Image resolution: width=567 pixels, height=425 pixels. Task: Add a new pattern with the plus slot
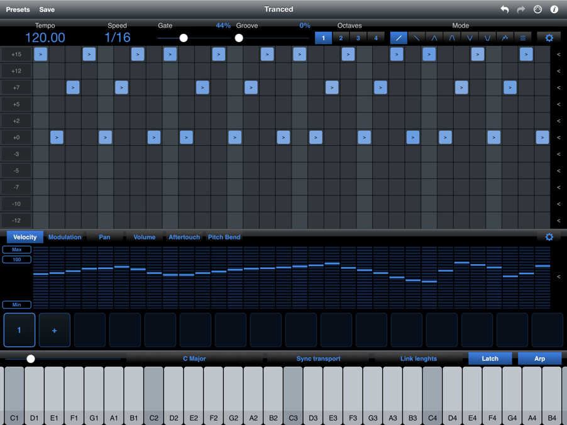[54, 330]
